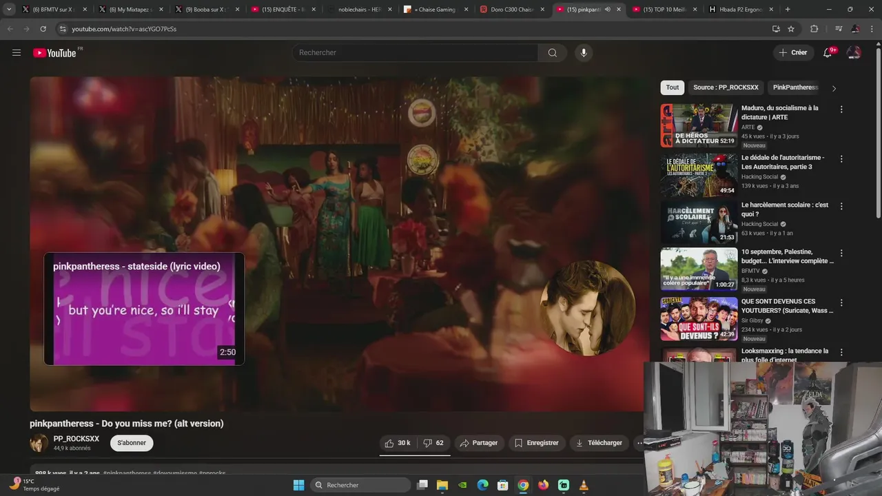The image size is (882, 496).
Task: Open the green app icon between Firefox and VLC
Action: (x=564, y=485)
